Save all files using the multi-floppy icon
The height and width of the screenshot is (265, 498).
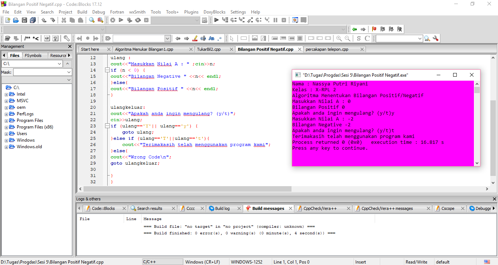(x=33, y=20)
